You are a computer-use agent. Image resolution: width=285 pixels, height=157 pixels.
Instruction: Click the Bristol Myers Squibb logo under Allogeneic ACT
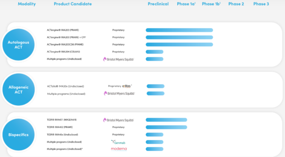pos(119,93)
